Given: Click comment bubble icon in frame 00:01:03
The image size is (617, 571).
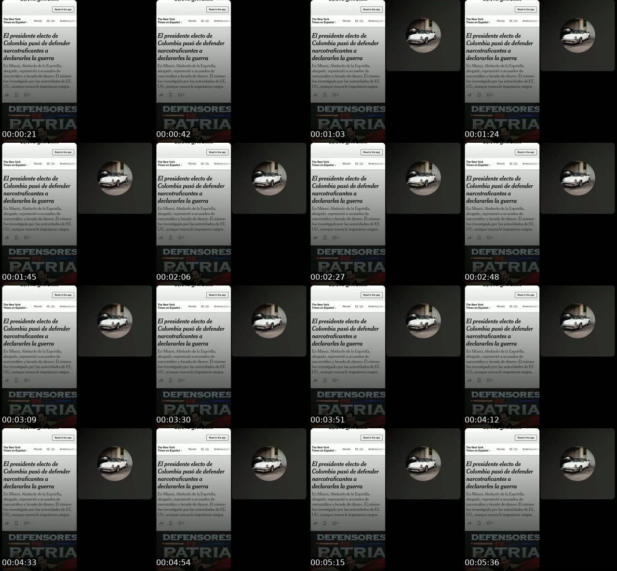Looking at the screenshot, I should coord(335,95).
